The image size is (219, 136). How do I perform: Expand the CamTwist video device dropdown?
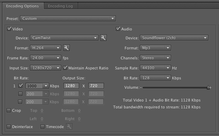click(x=64, y=38)
